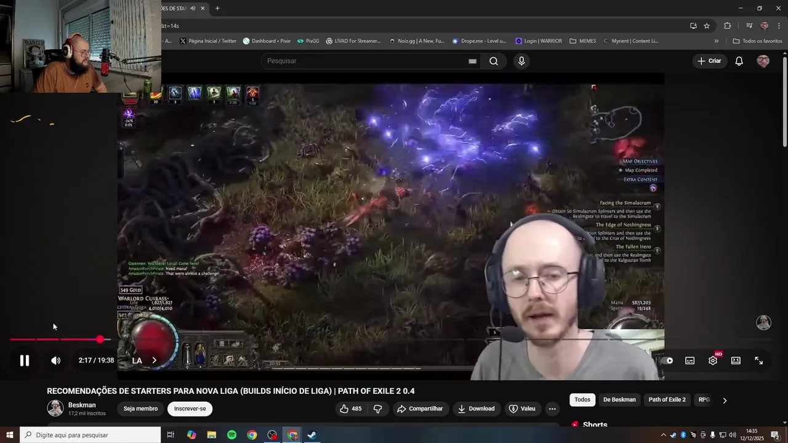788x443 pixels.
Task: Open the Noiz.gg bookmark
Action: coord(417,41)
